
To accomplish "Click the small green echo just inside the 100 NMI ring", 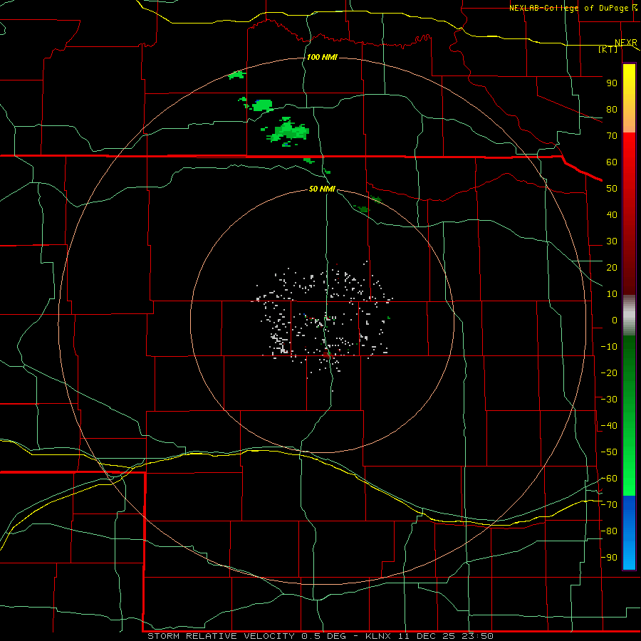I will click(x=237, y=75).
